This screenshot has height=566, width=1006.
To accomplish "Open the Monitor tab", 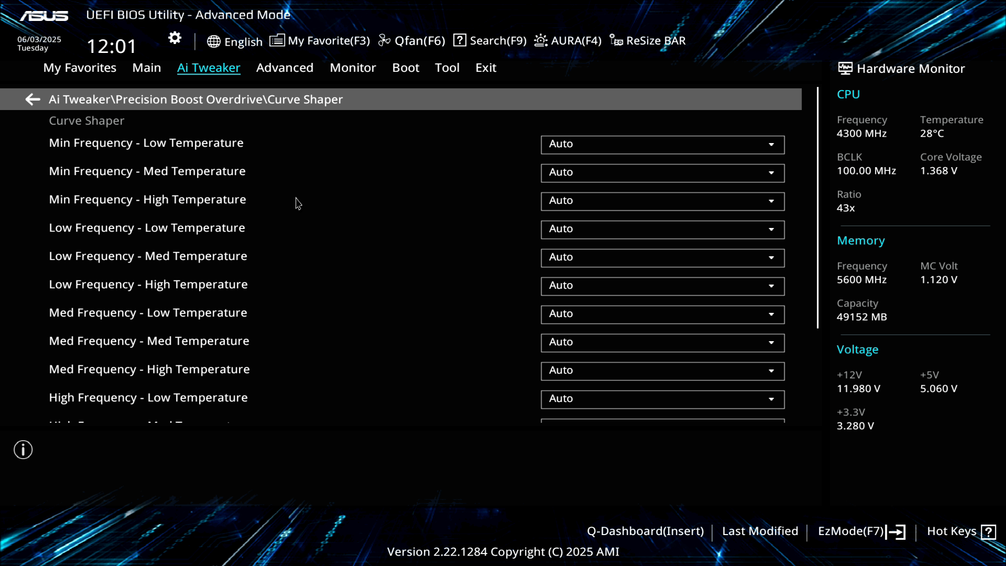I will 353,68.
